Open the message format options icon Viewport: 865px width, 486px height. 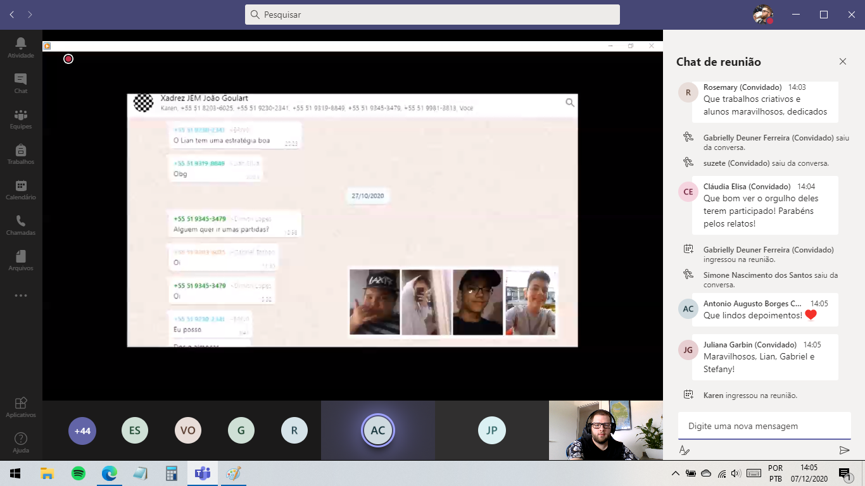pyautogui.click(x=684, y=450)
